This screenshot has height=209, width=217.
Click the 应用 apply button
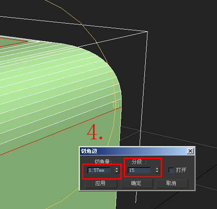point(101,184)
